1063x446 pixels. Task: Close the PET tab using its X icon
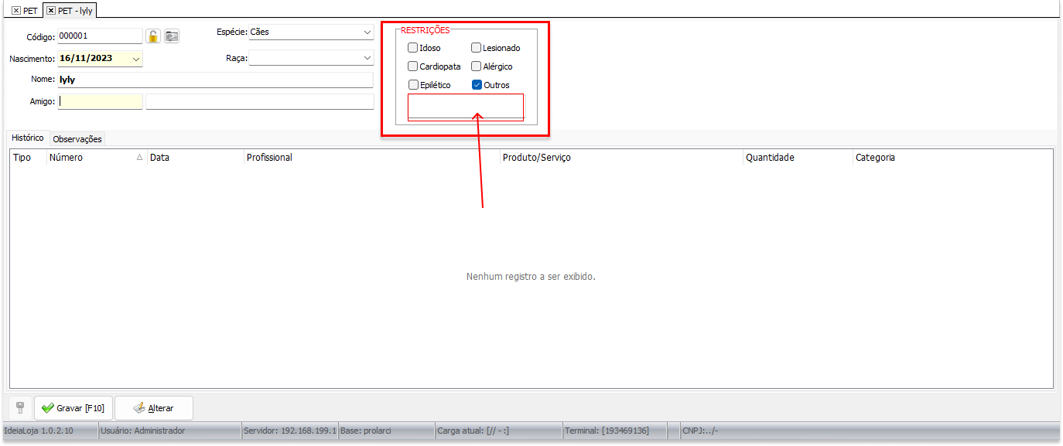[x=15, y=11]
